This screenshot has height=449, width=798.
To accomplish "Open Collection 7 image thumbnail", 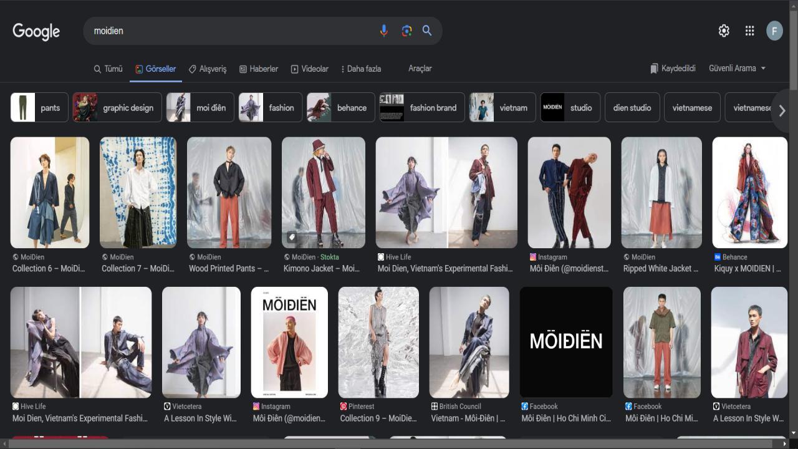I will pos(138,193).
